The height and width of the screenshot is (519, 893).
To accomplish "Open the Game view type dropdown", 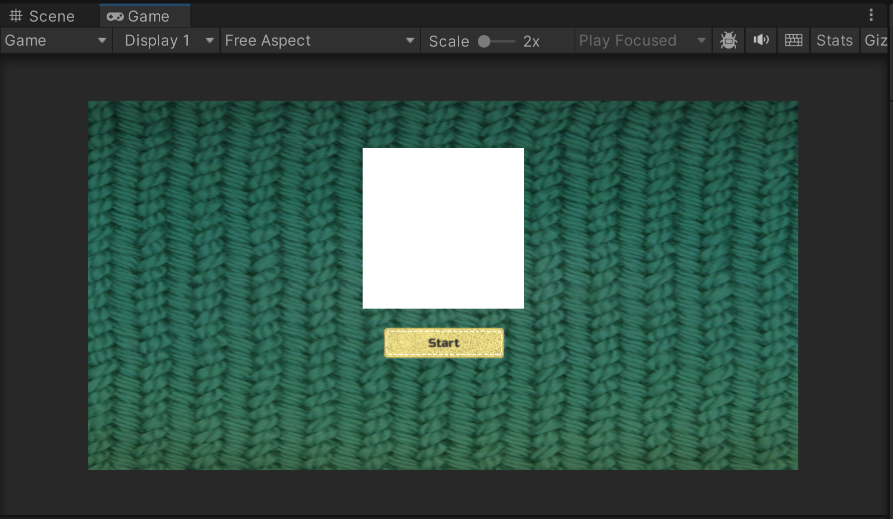I will coord(56,41).
